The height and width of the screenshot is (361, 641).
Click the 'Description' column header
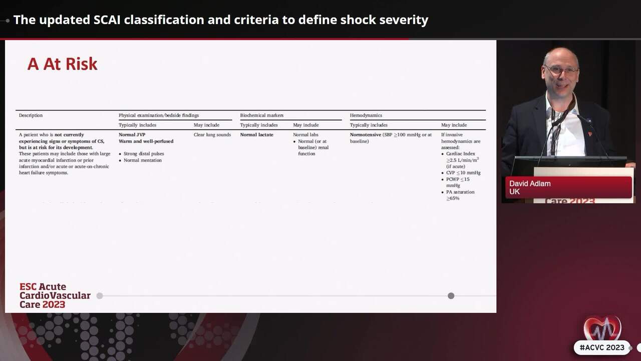click(31, 115)
